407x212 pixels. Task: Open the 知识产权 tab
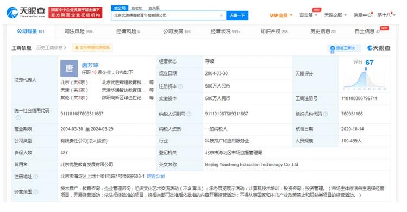(274, 32)
